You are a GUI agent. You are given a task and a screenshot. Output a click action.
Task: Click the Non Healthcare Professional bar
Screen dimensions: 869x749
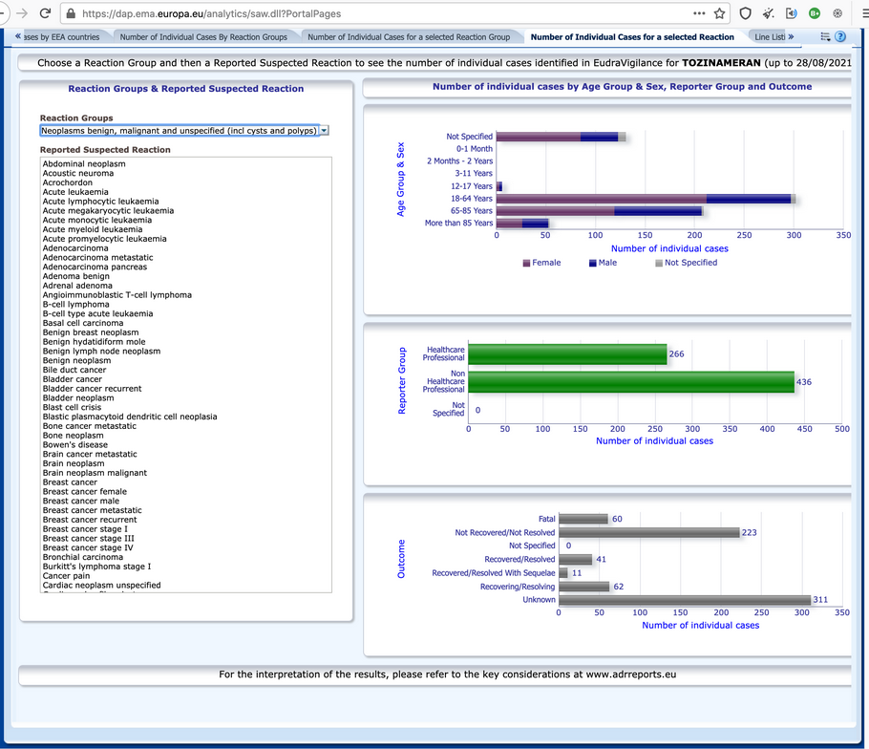pos(631,382)
